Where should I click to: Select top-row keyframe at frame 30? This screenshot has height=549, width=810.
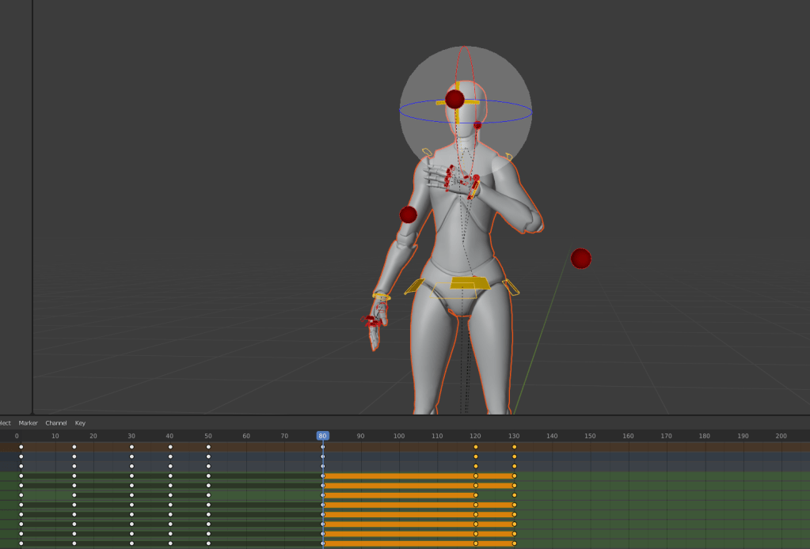(x=131, y=447)
